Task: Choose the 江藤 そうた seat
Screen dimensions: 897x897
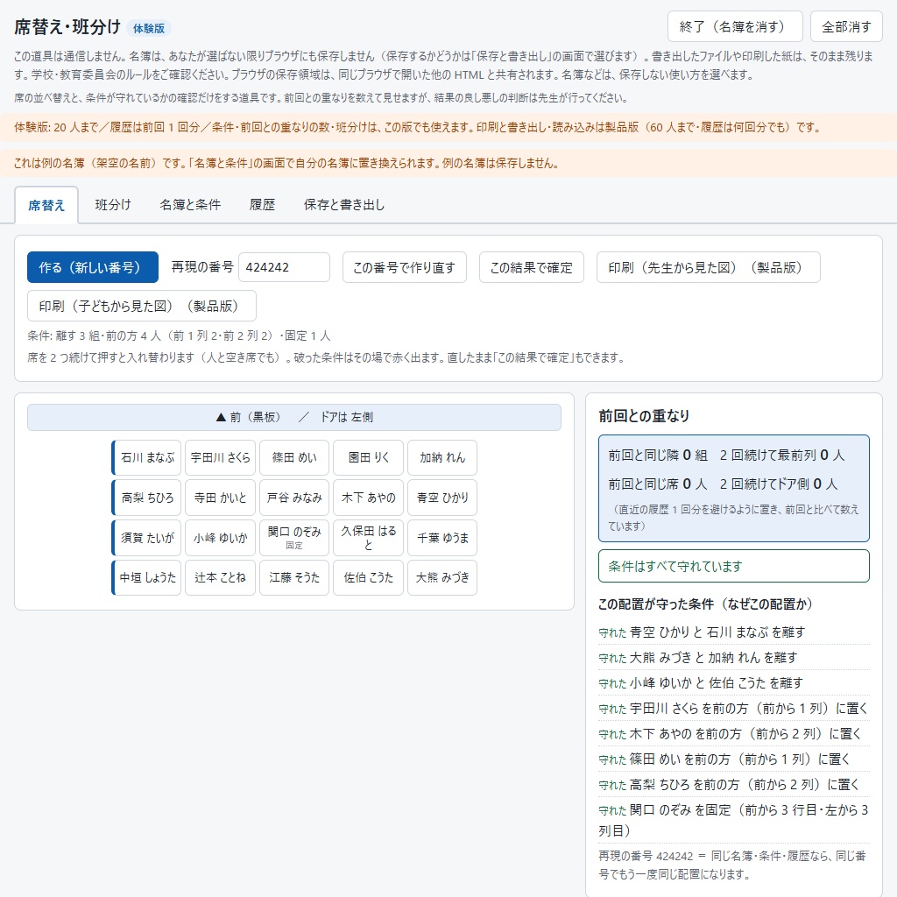Action: tap(294, 578)
